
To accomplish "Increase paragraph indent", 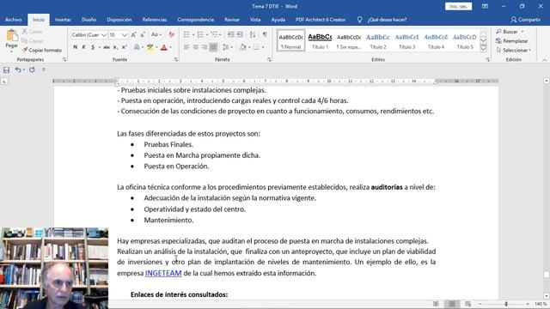I will pyautogui.click(x=240, y=34).
